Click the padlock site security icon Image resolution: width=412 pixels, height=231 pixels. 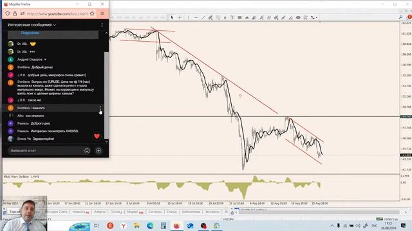pos(15,13)
